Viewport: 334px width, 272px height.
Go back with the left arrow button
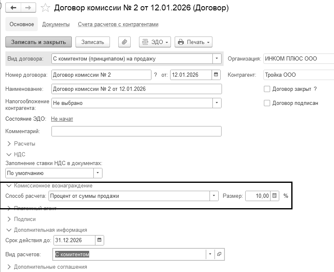point(13,7)
